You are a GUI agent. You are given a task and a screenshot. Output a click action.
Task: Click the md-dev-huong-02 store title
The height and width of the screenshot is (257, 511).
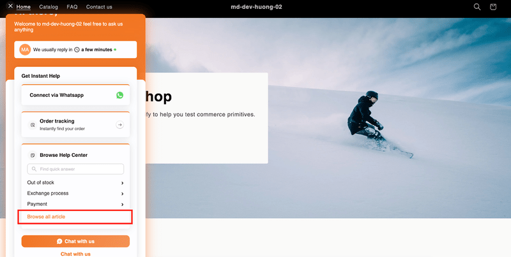click(257, 7)
